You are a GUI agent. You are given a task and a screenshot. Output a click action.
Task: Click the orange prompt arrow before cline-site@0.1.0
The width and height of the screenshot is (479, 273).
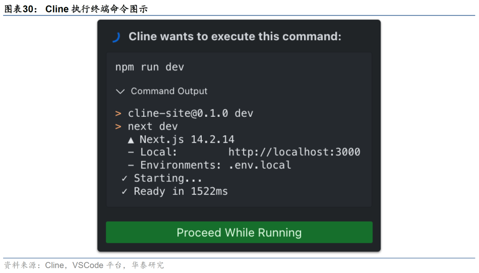coord(118,114)
